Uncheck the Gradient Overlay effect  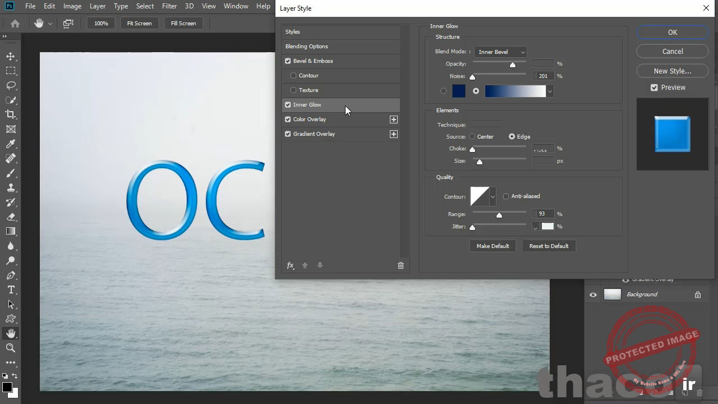point(288,134)
